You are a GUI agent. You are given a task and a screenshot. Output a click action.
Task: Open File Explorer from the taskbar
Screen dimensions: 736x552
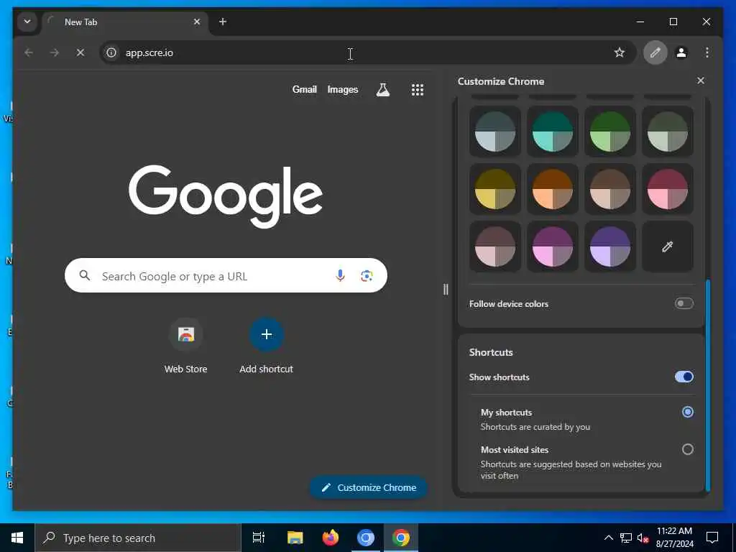point(295,538)
